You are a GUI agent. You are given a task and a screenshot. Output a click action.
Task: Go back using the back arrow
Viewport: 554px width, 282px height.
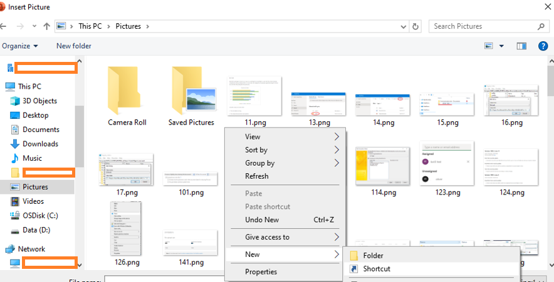pos(3,26)
